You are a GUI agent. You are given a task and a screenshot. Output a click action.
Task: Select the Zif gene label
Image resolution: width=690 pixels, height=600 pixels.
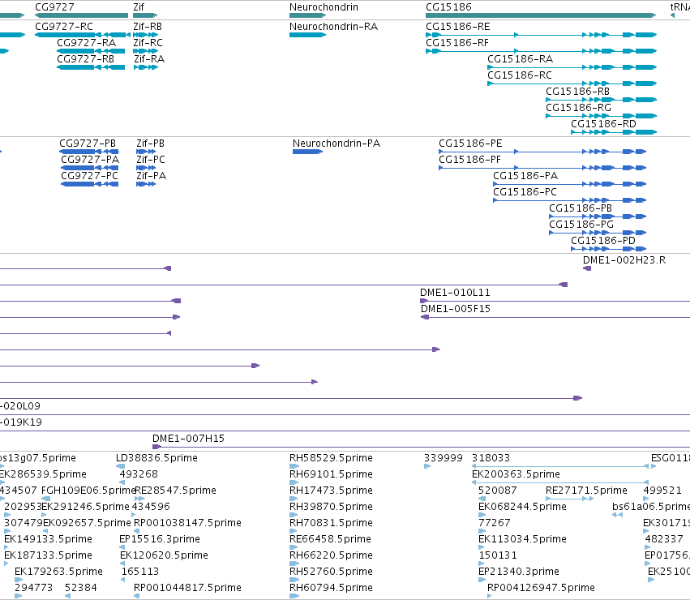(x=139, y=7)
